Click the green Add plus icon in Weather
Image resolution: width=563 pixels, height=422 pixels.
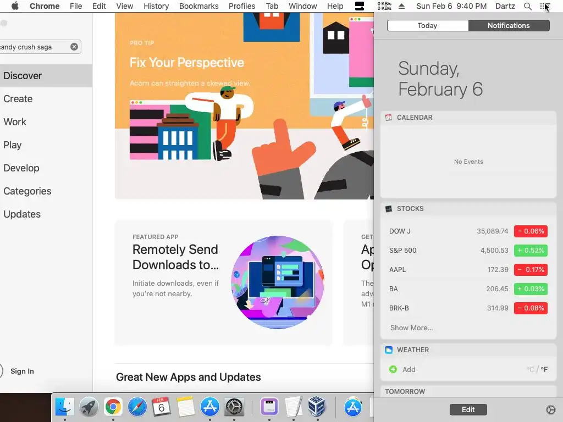[x=393, y=369]
